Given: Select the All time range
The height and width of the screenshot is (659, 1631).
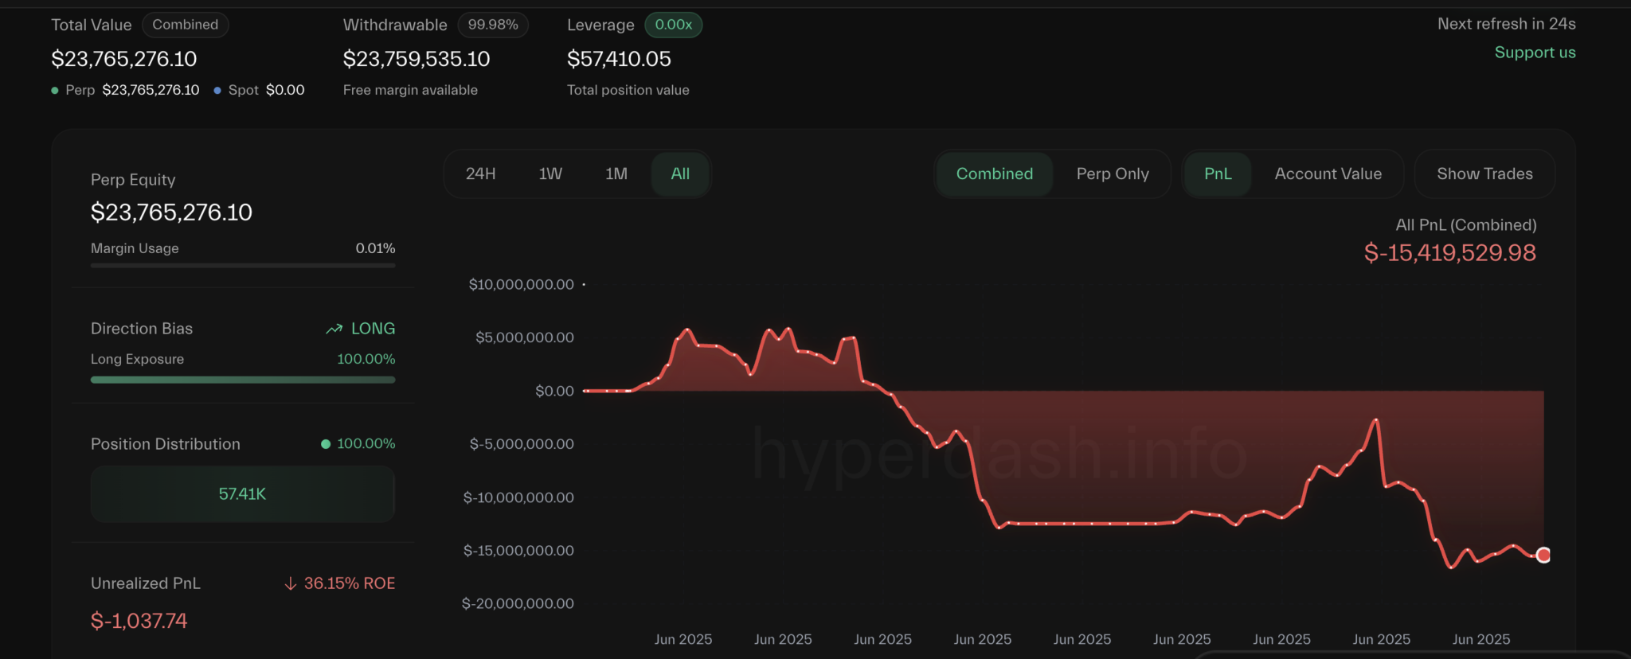Looking at the screenshot, I should (x=680, y=174).
